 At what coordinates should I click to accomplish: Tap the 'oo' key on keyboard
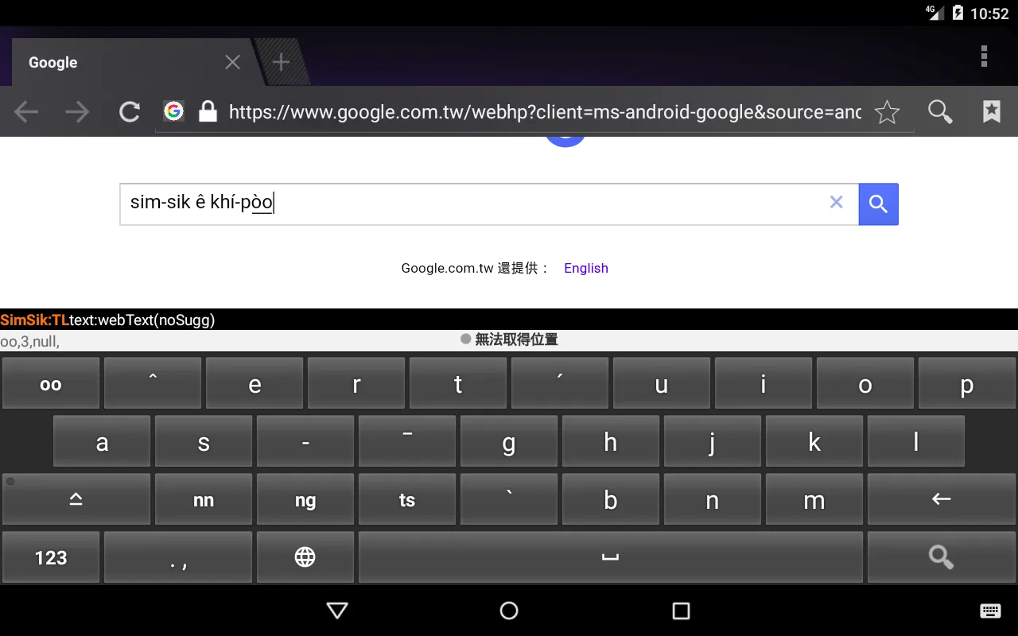(x=51, y=383)
